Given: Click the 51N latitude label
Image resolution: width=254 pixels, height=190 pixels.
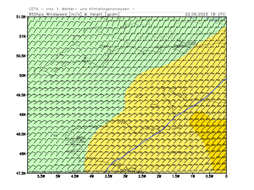Looking at the screenshot, I should pyautogui.click(x=22, y=36).
